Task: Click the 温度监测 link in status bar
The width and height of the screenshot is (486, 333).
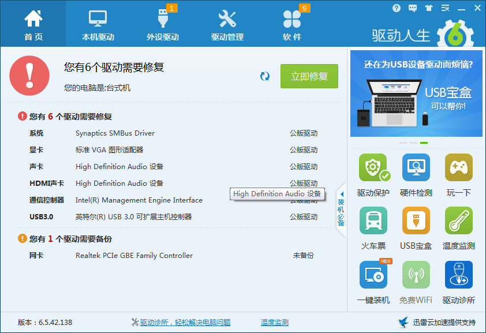Action: point(275,323)
